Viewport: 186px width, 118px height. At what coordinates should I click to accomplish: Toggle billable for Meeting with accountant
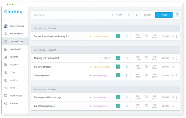[127, 58]
